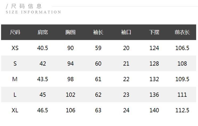Click cuff value 23 in the L row
This screenshot has width=198, height=126.
click(x=126, y=95)
